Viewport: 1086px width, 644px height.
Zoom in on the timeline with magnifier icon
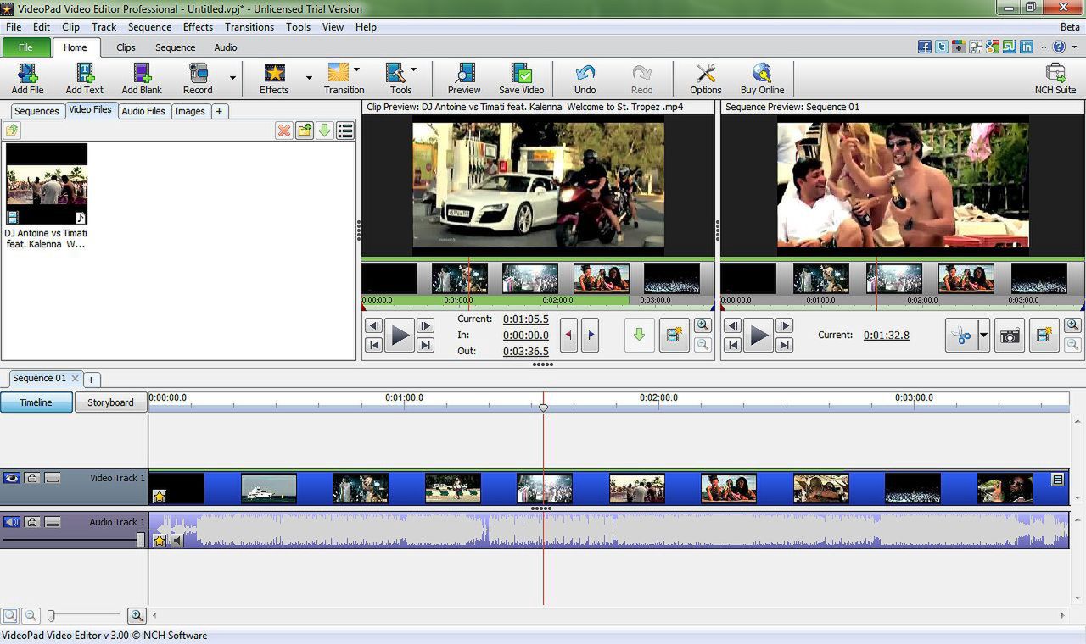click(x=137, y=615)
